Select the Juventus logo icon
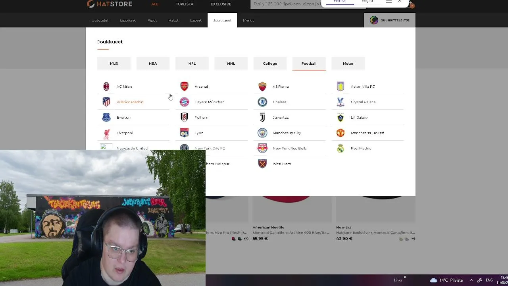This screenshot has width=508, height=286. tap(262, 118)
